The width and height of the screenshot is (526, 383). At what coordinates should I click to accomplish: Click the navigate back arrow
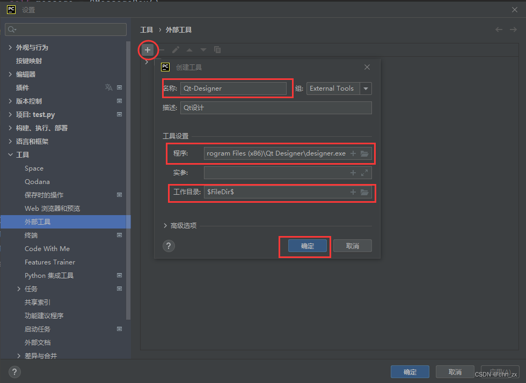(499, 30)
